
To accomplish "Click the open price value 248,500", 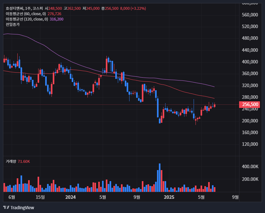I will point(55,9).
